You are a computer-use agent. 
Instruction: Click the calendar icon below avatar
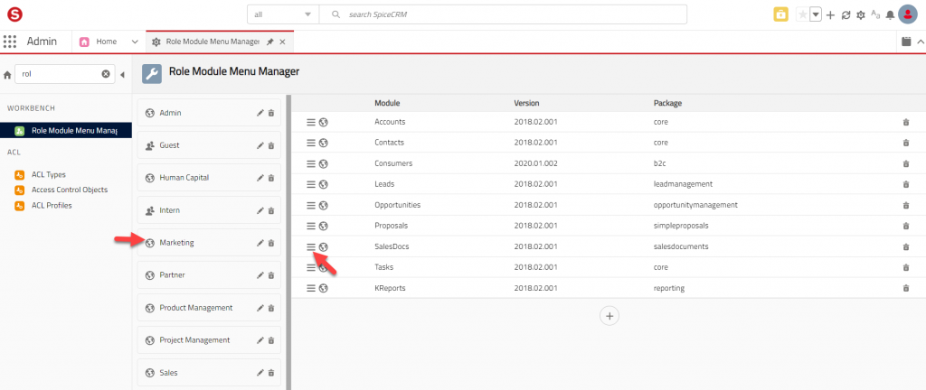[906, 42]
